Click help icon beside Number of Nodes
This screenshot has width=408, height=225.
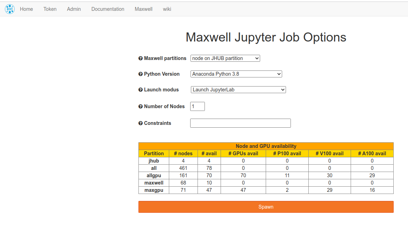[141, 107]
